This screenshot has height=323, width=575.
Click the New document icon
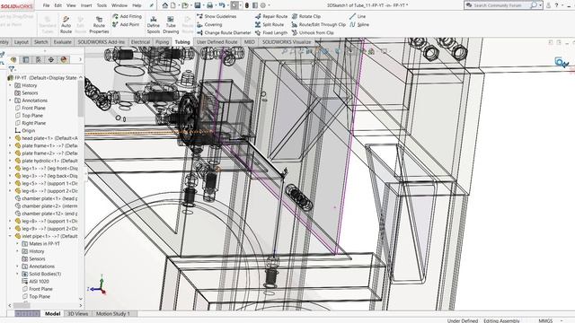(173, 5)
